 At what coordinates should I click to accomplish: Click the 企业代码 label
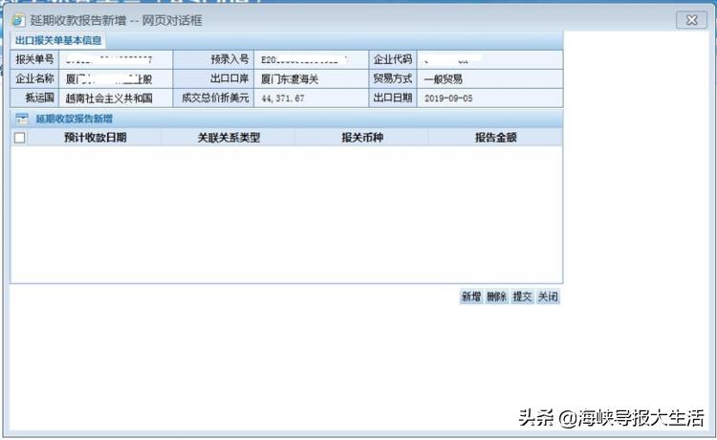click(x=393, y=59)
